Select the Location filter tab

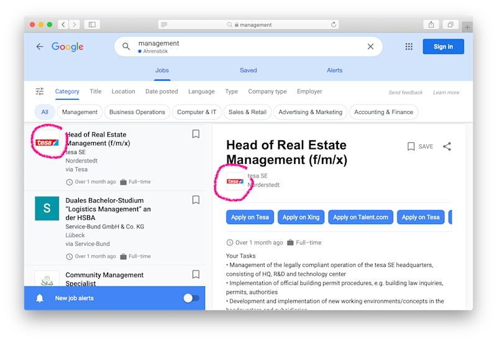123,91
